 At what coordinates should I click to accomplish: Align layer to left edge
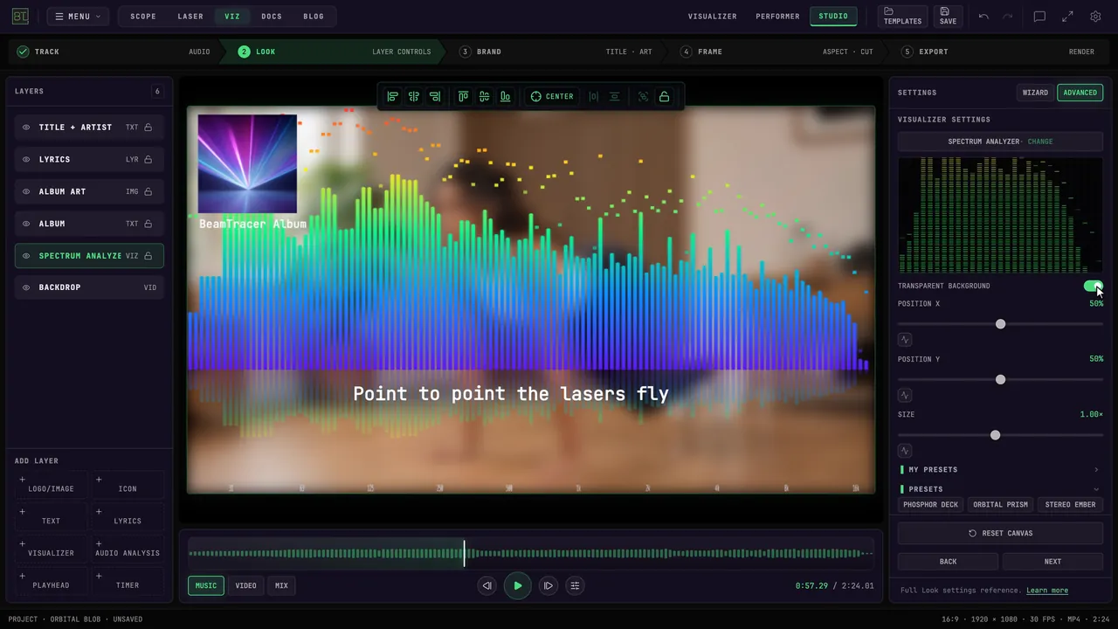pos(393,96)
